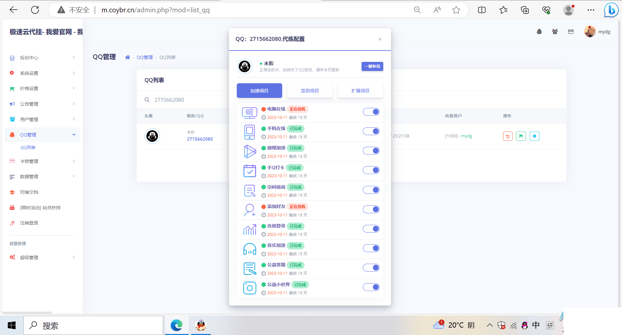Click the refresh icon in 操作 column

point(508,136)
